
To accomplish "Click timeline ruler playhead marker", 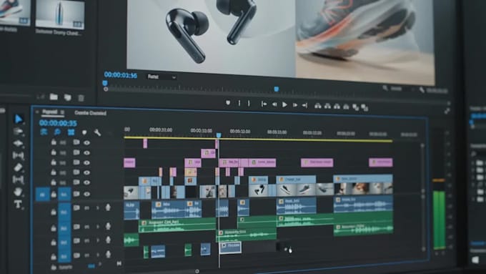I will point(219,135).
